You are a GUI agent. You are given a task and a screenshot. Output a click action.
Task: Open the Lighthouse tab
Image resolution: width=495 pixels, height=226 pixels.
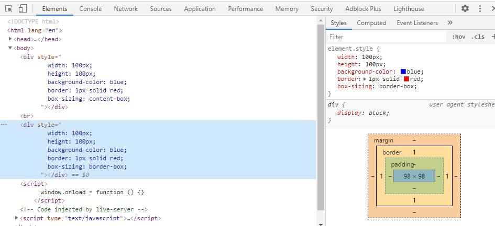(409, 9)
